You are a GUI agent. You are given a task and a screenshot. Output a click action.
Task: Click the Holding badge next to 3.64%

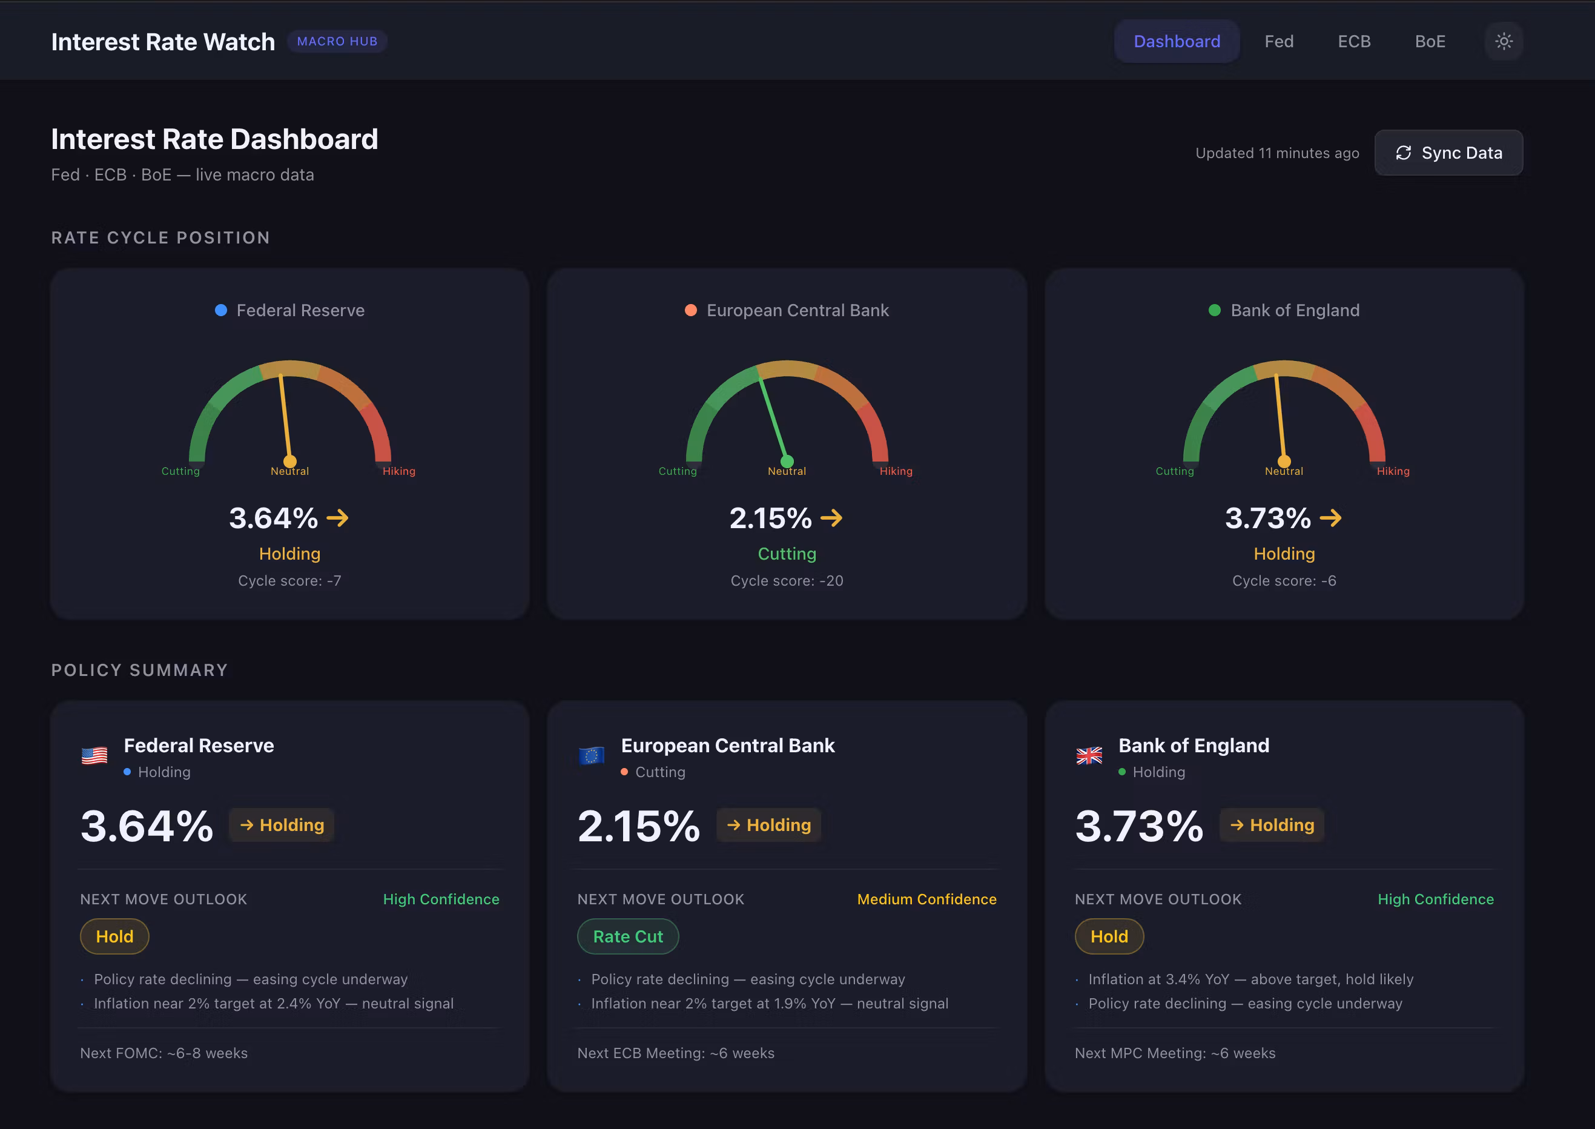[282, 825]
